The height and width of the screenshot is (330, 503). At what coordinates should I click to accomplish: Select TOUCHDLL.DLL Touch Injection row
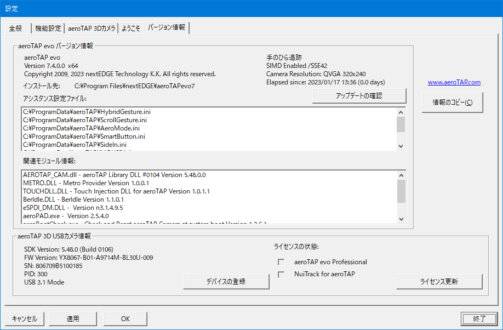click(x=209, y=191)
